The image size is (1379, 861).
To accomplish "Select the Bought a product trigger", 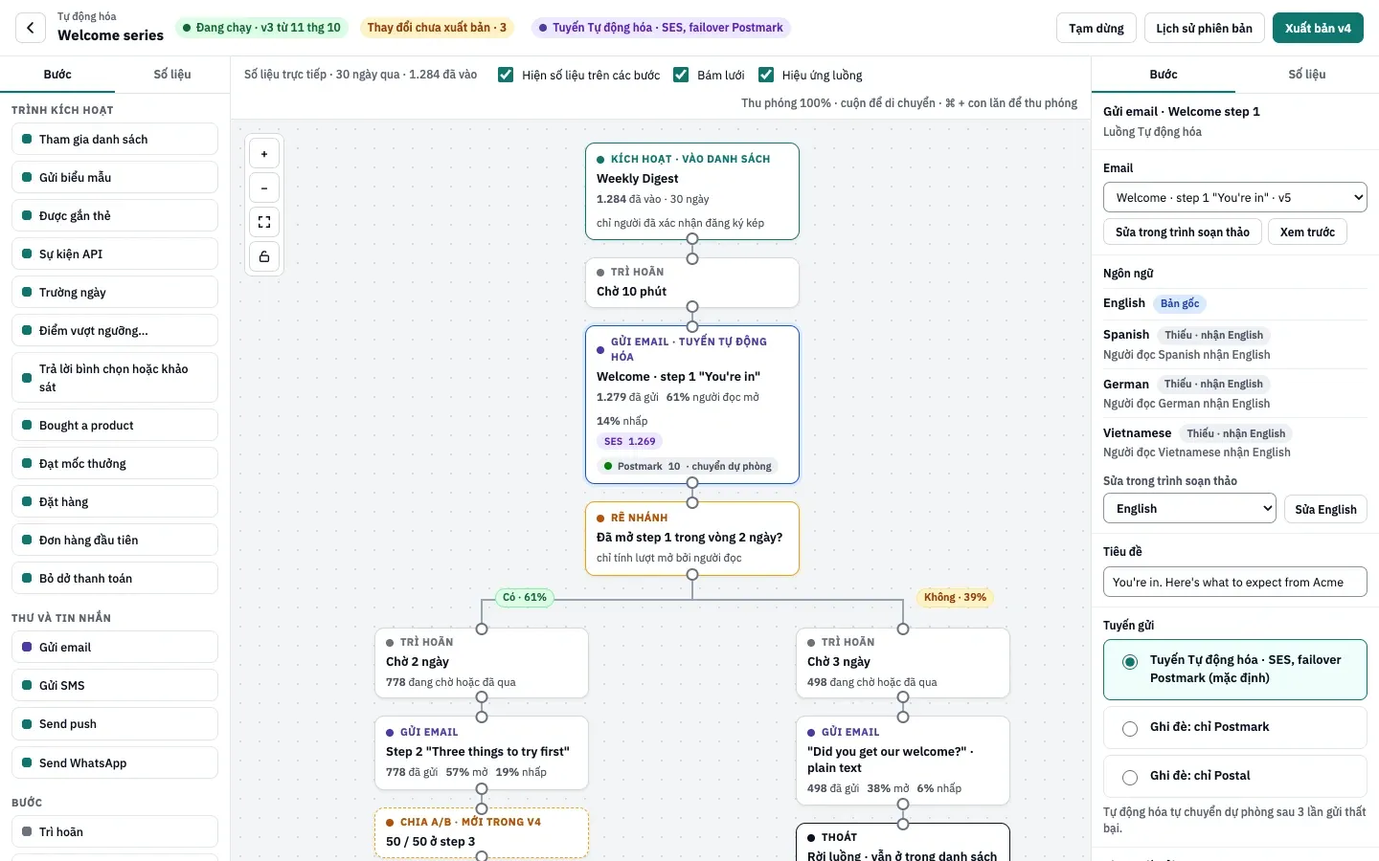I will tap(115, 425).
